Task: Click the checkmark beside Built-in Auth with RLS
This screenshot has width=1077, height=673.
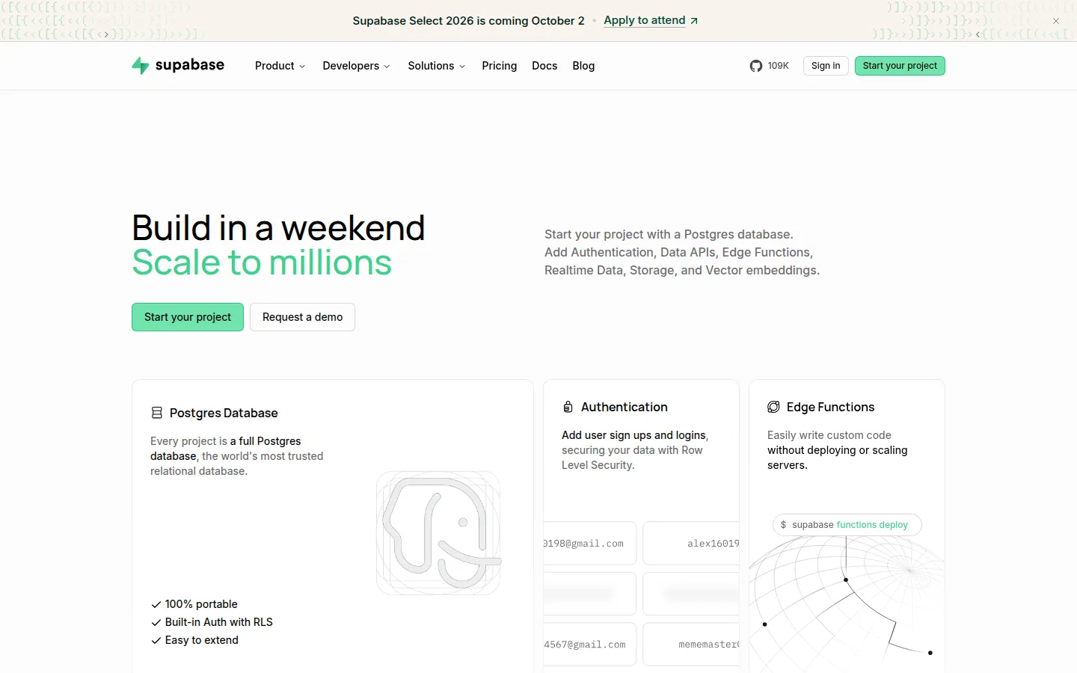Action: click(x=156, y=622)
